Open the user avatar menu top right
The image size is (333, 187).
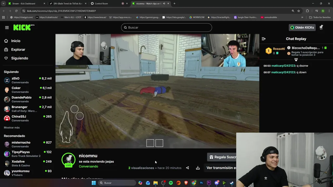321,28
